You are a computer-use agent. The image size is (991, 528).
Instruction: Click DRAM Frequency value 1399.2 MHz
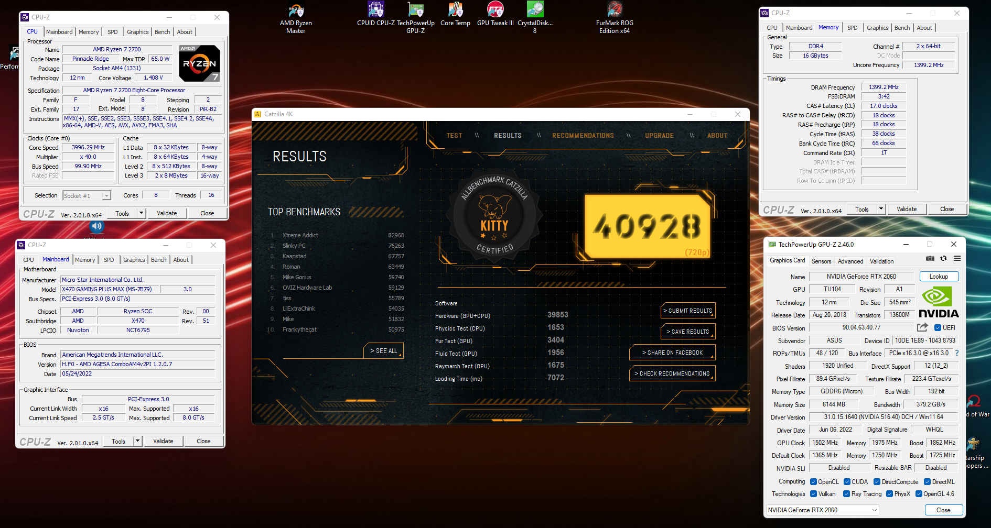click(x=884, y=87)
